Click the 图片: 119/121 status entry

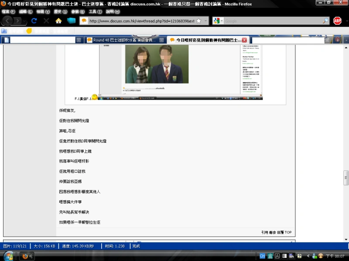click(15, 246)
